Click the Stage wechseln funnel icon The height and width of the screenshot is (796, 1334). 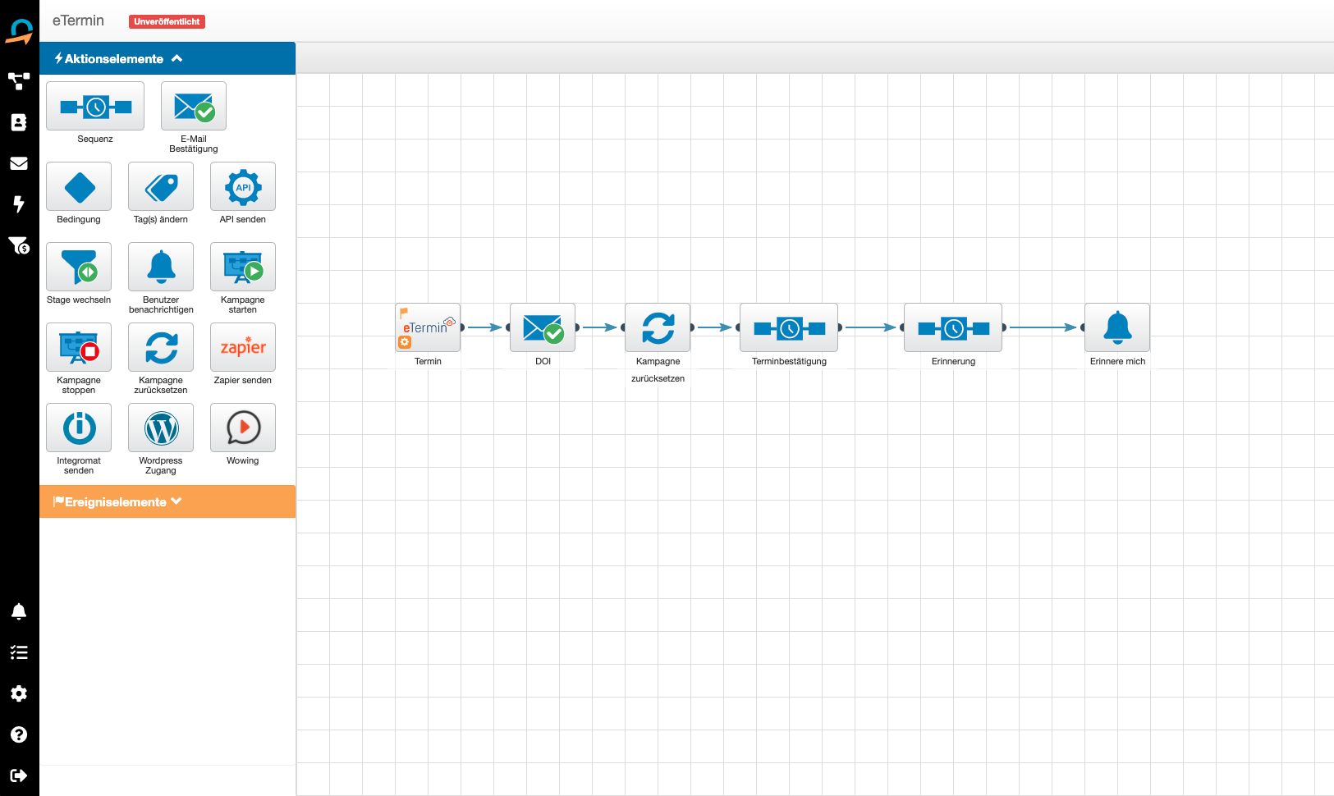pyautogui.click(x=79, y=268)
